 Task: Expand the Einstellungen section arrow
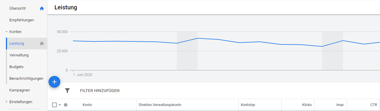6,102
